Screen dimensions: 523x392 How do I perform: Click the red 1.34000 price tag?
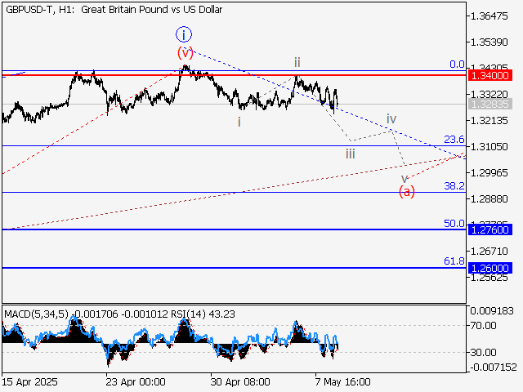pos(491,75)
